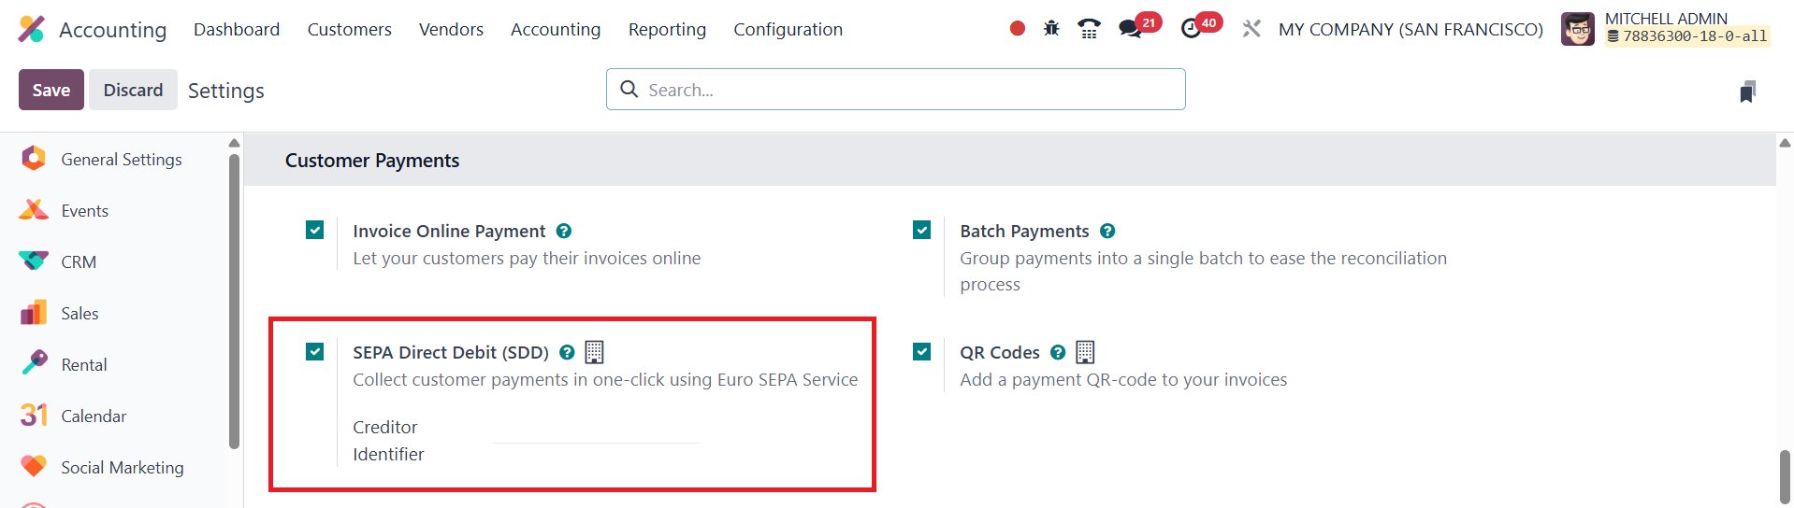Click the Discard button

point(133,90)
